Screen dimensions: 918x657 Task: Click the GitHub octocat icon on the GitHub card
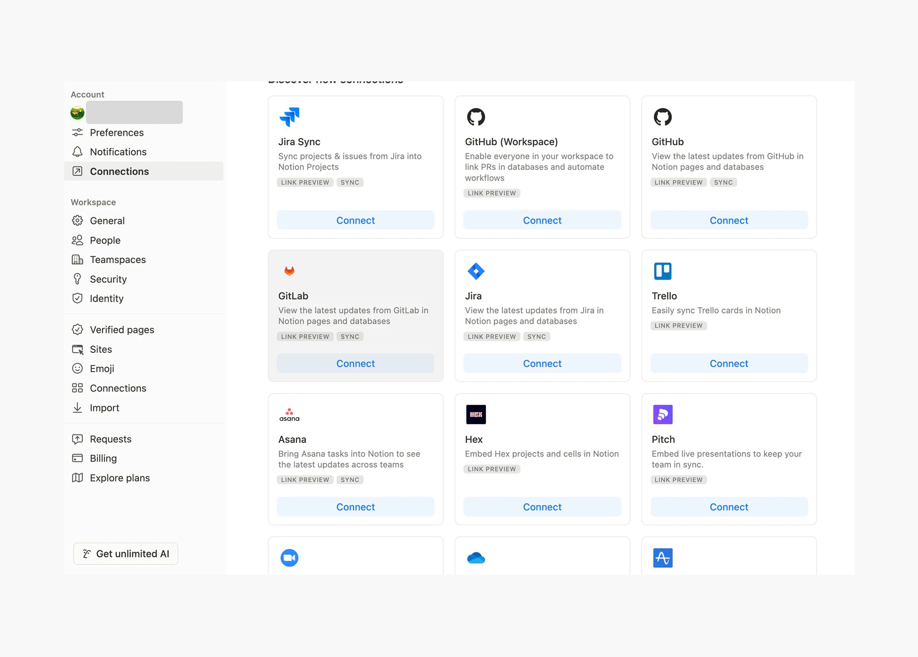click(x=663, y=117)
